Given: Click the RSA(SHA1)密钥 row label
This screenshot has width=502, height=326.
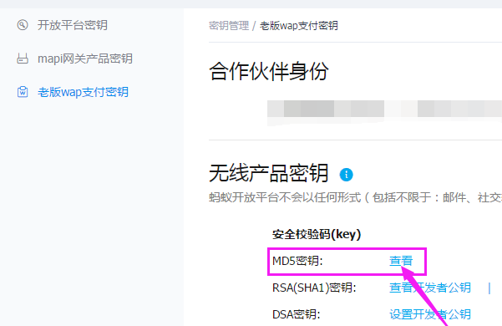Looking at the screenshot, I should [314, 288].
